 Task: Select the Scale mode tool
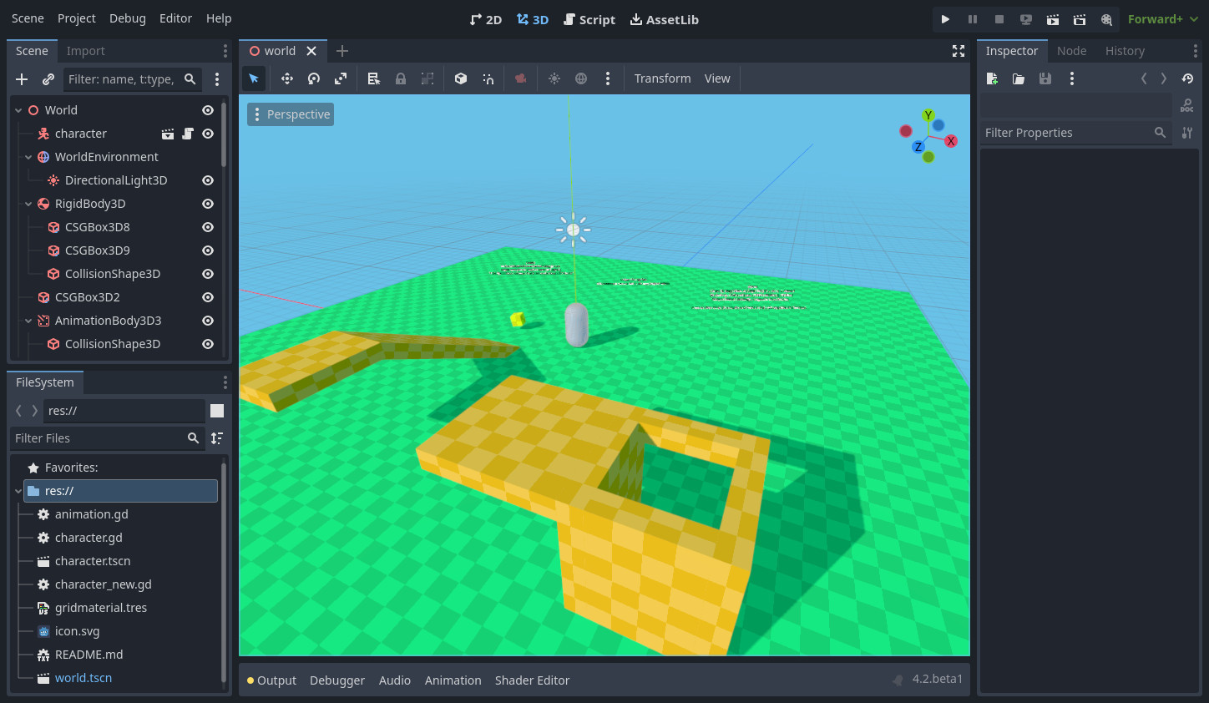(341, 78)
